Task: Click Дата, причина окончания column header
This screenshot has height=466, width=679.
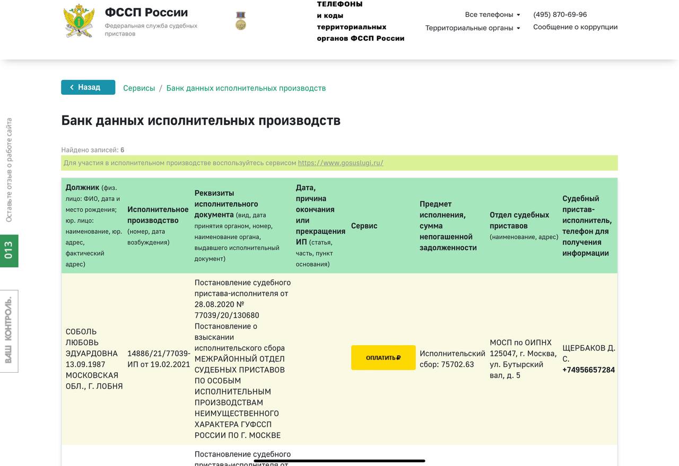Action: (x=321, y=226)
